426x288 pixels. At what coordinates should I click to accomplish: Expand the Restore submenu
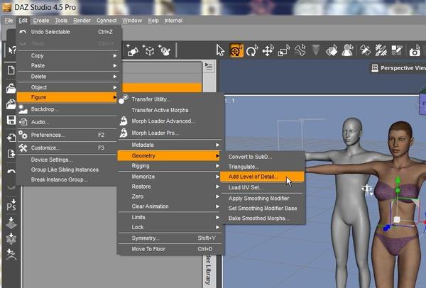click(169, 187)
